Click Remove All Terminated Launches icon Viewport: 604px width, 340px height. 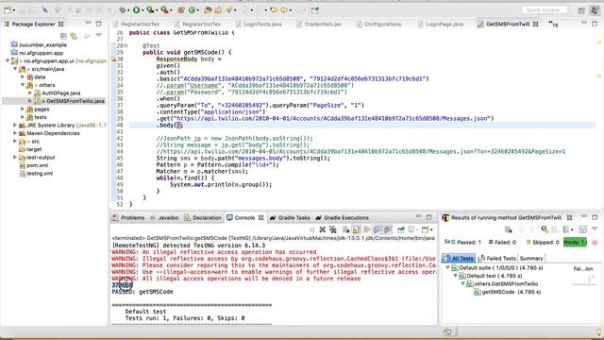tap(333, 229)
